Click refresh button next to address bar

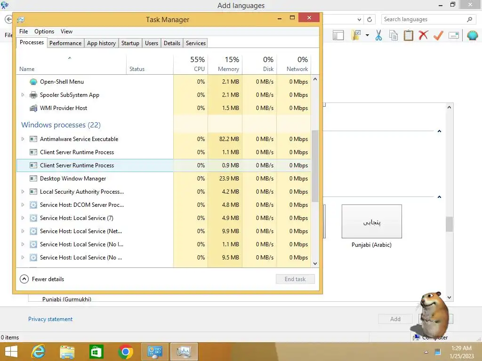370,19
